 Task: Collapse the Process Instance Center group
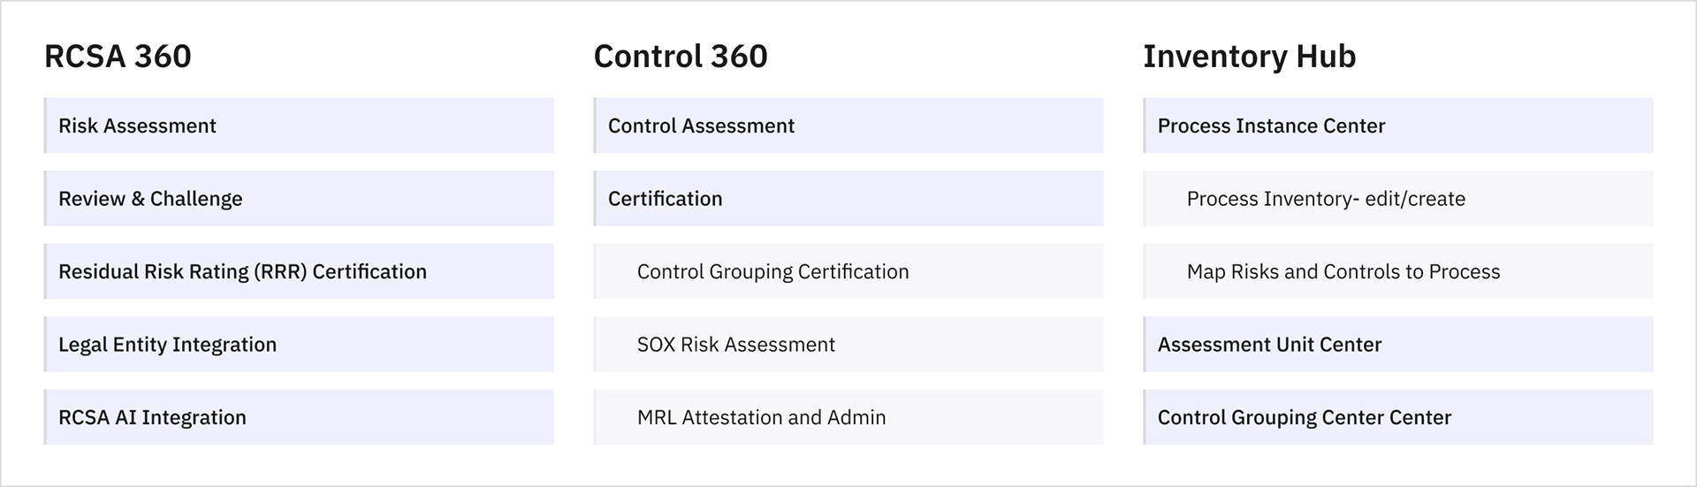point(1271,126)
